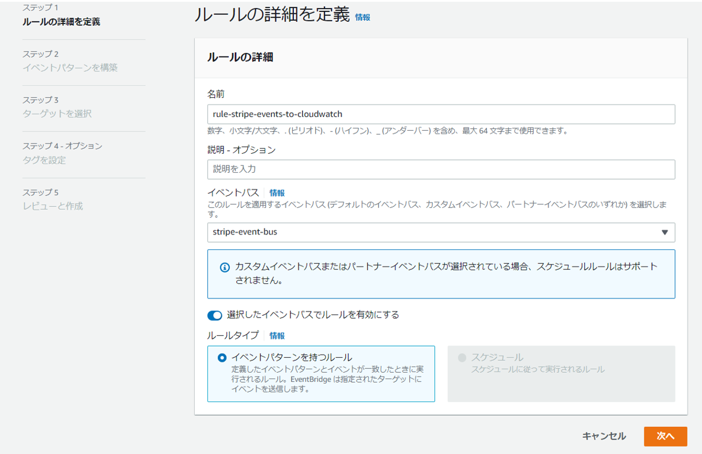The height and width of the screenshot is (454, 702).
Task: Go to step 5 レビューと作成
Action: [x=52, y=206]
